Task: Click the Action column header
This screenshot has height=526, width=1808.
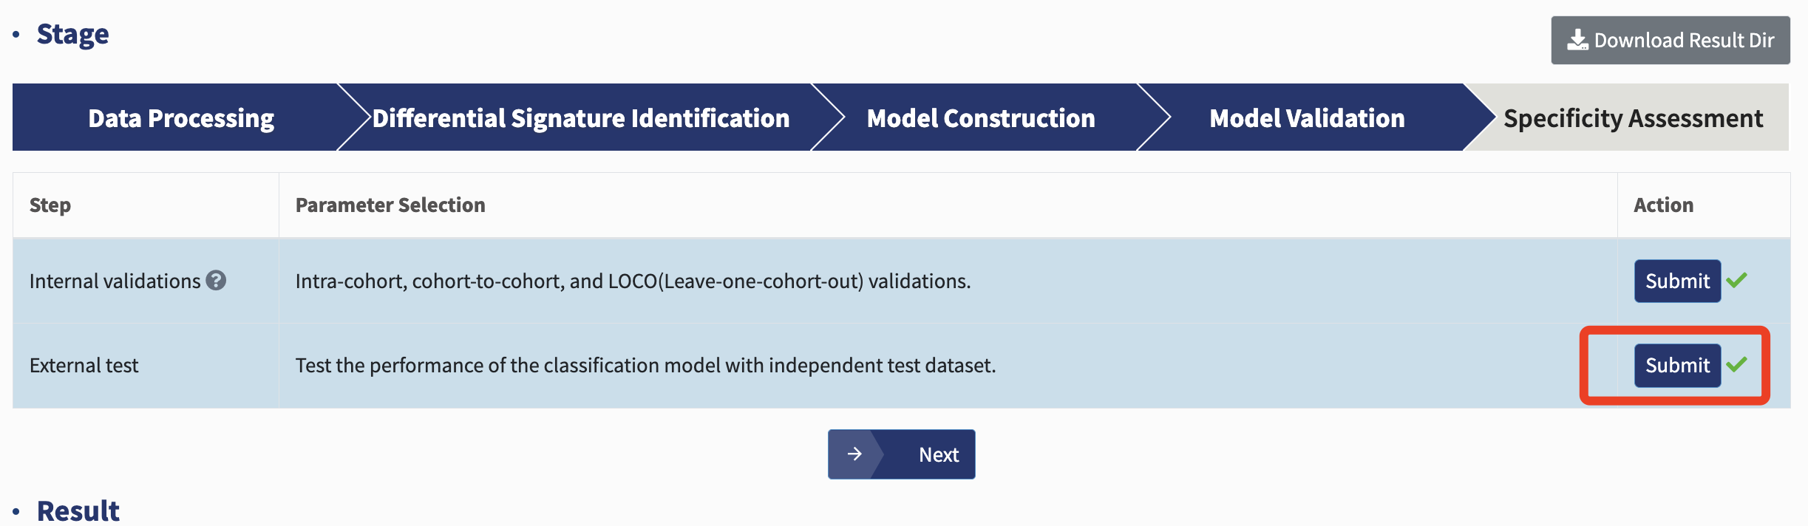Action: pyautogui.click(x=1663, y=205)
